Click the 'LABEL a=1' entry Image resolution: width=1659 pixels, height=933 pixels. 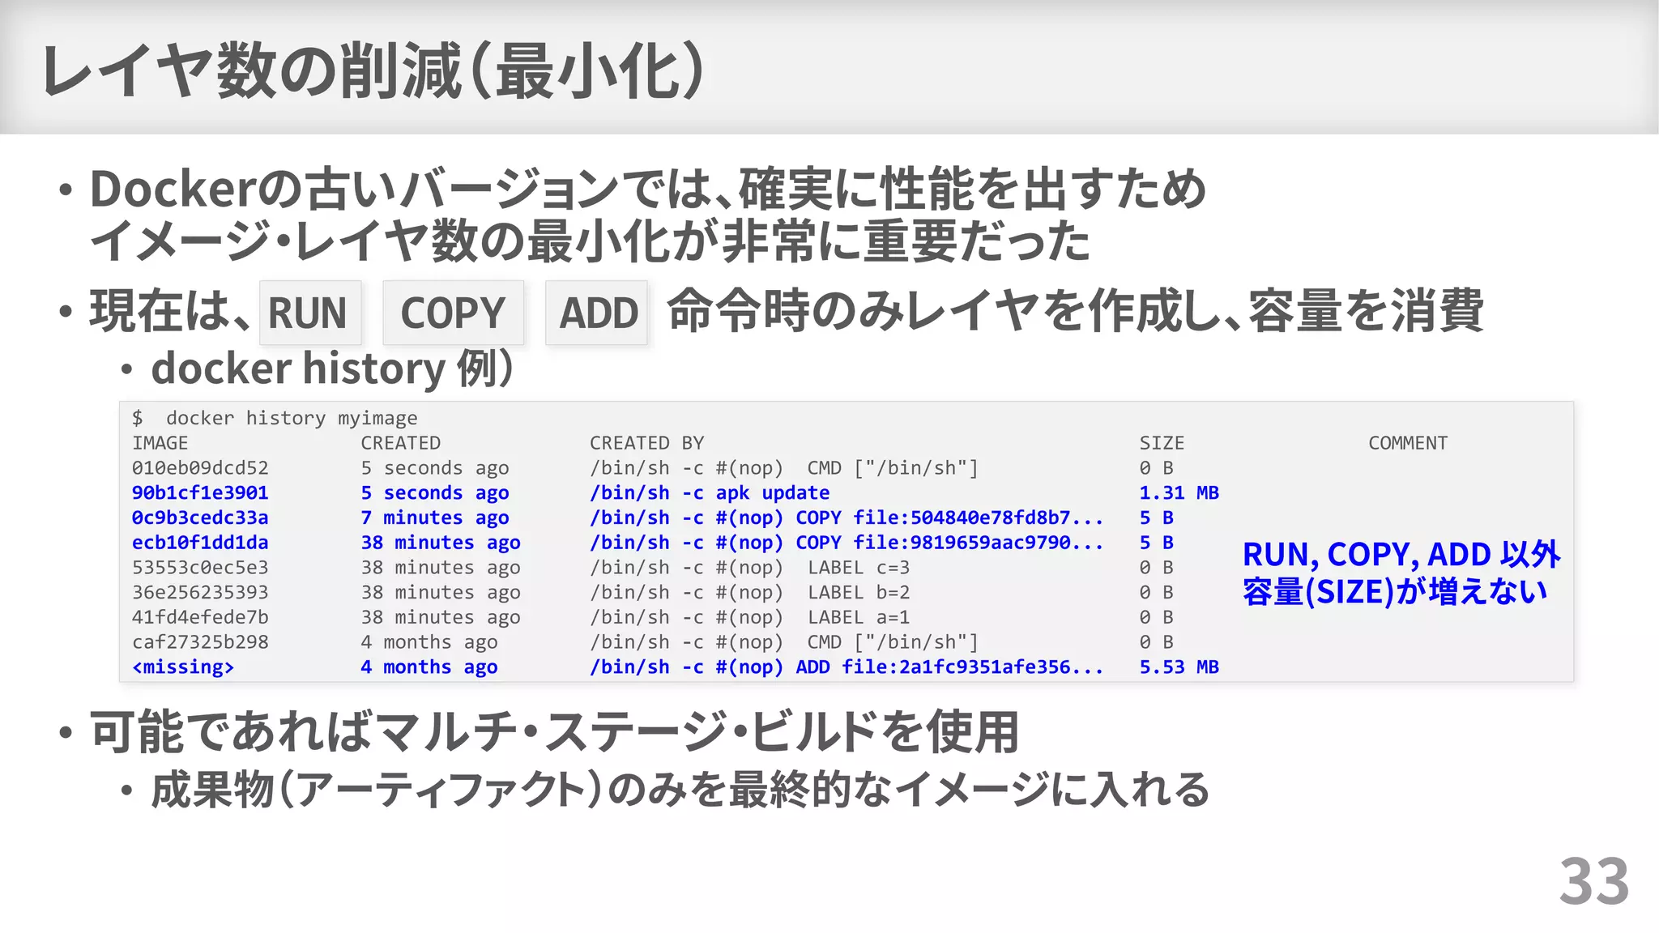coord(859,617)
